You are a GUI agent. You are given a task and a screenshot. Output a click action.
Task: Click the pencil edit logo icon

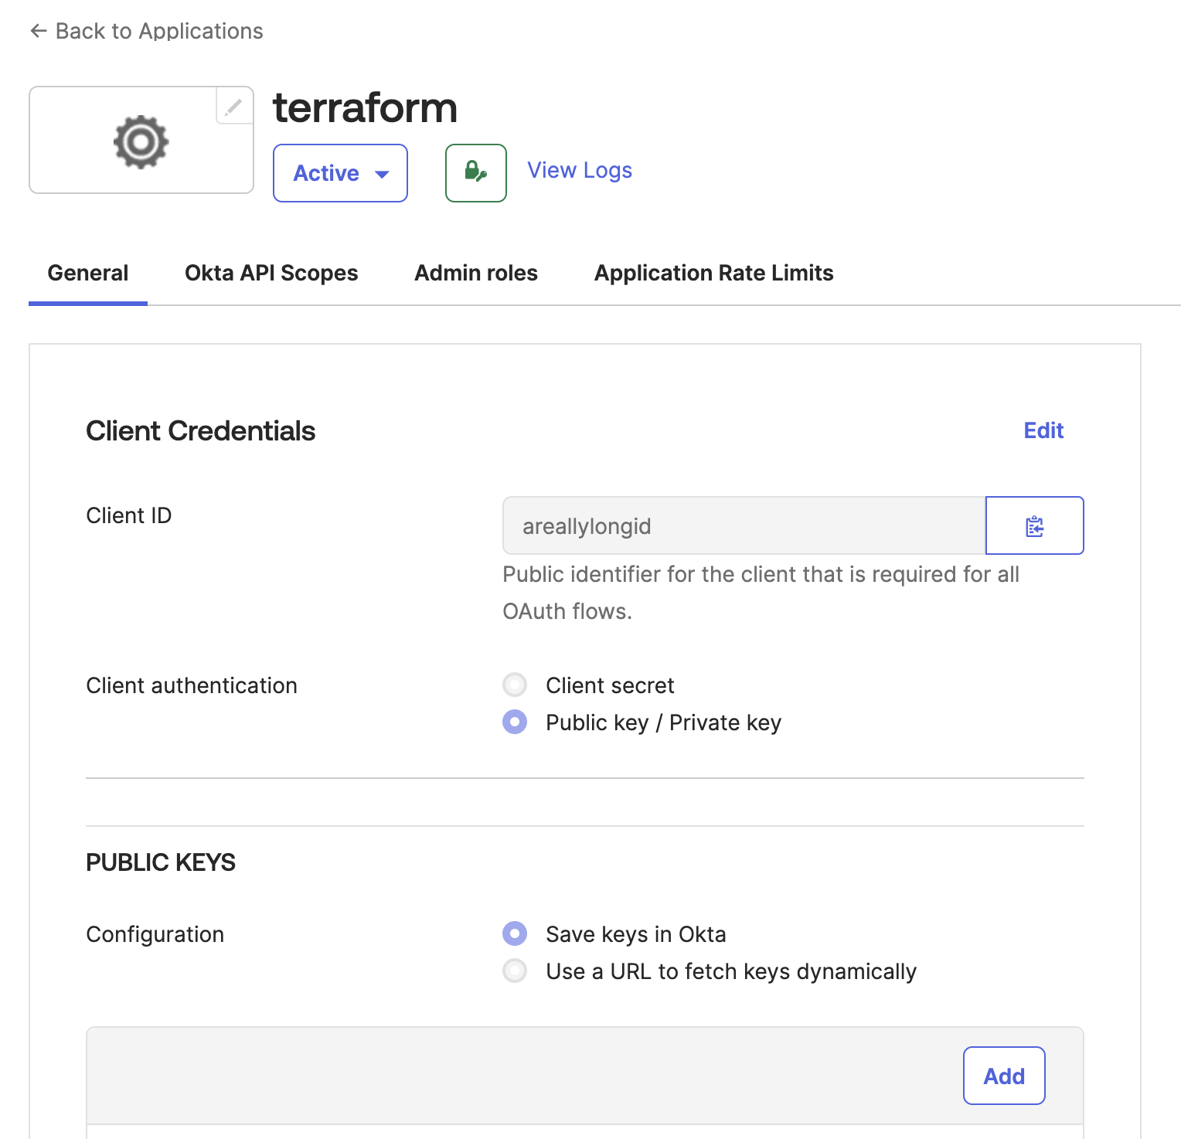[x=233, y=106]
